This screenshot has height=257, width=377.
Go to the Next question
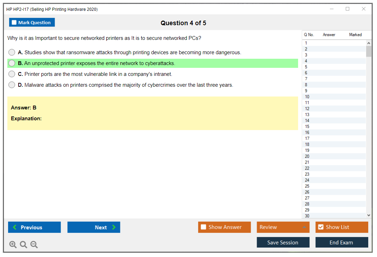tap(94, 227)
